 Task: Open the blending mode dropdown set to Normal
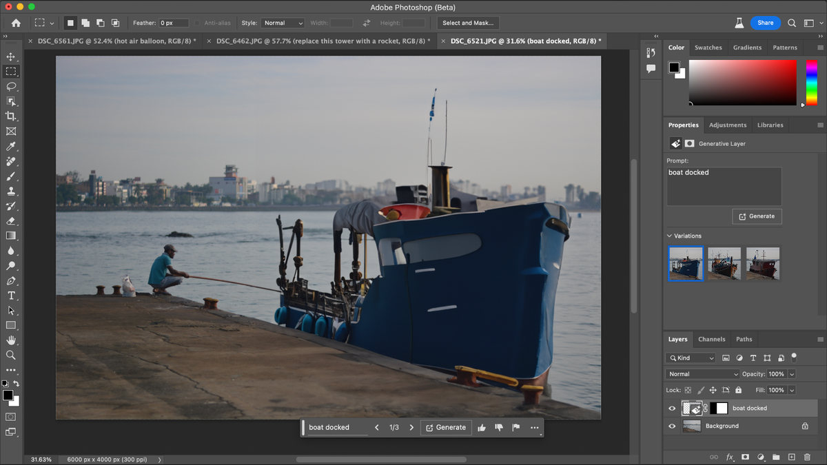[701, 373]
